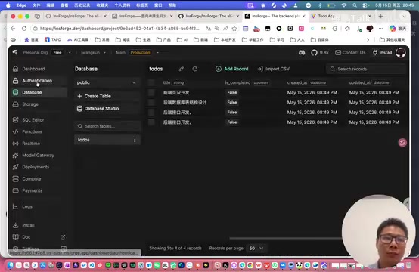Click the Wi-Fi icon in menu bar
The image size is (419, 272).
(x=344, y=5)
